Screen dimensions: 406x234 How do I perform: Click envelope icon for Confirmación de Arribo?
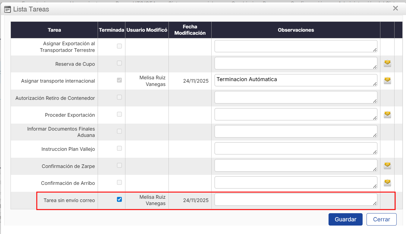387,183
